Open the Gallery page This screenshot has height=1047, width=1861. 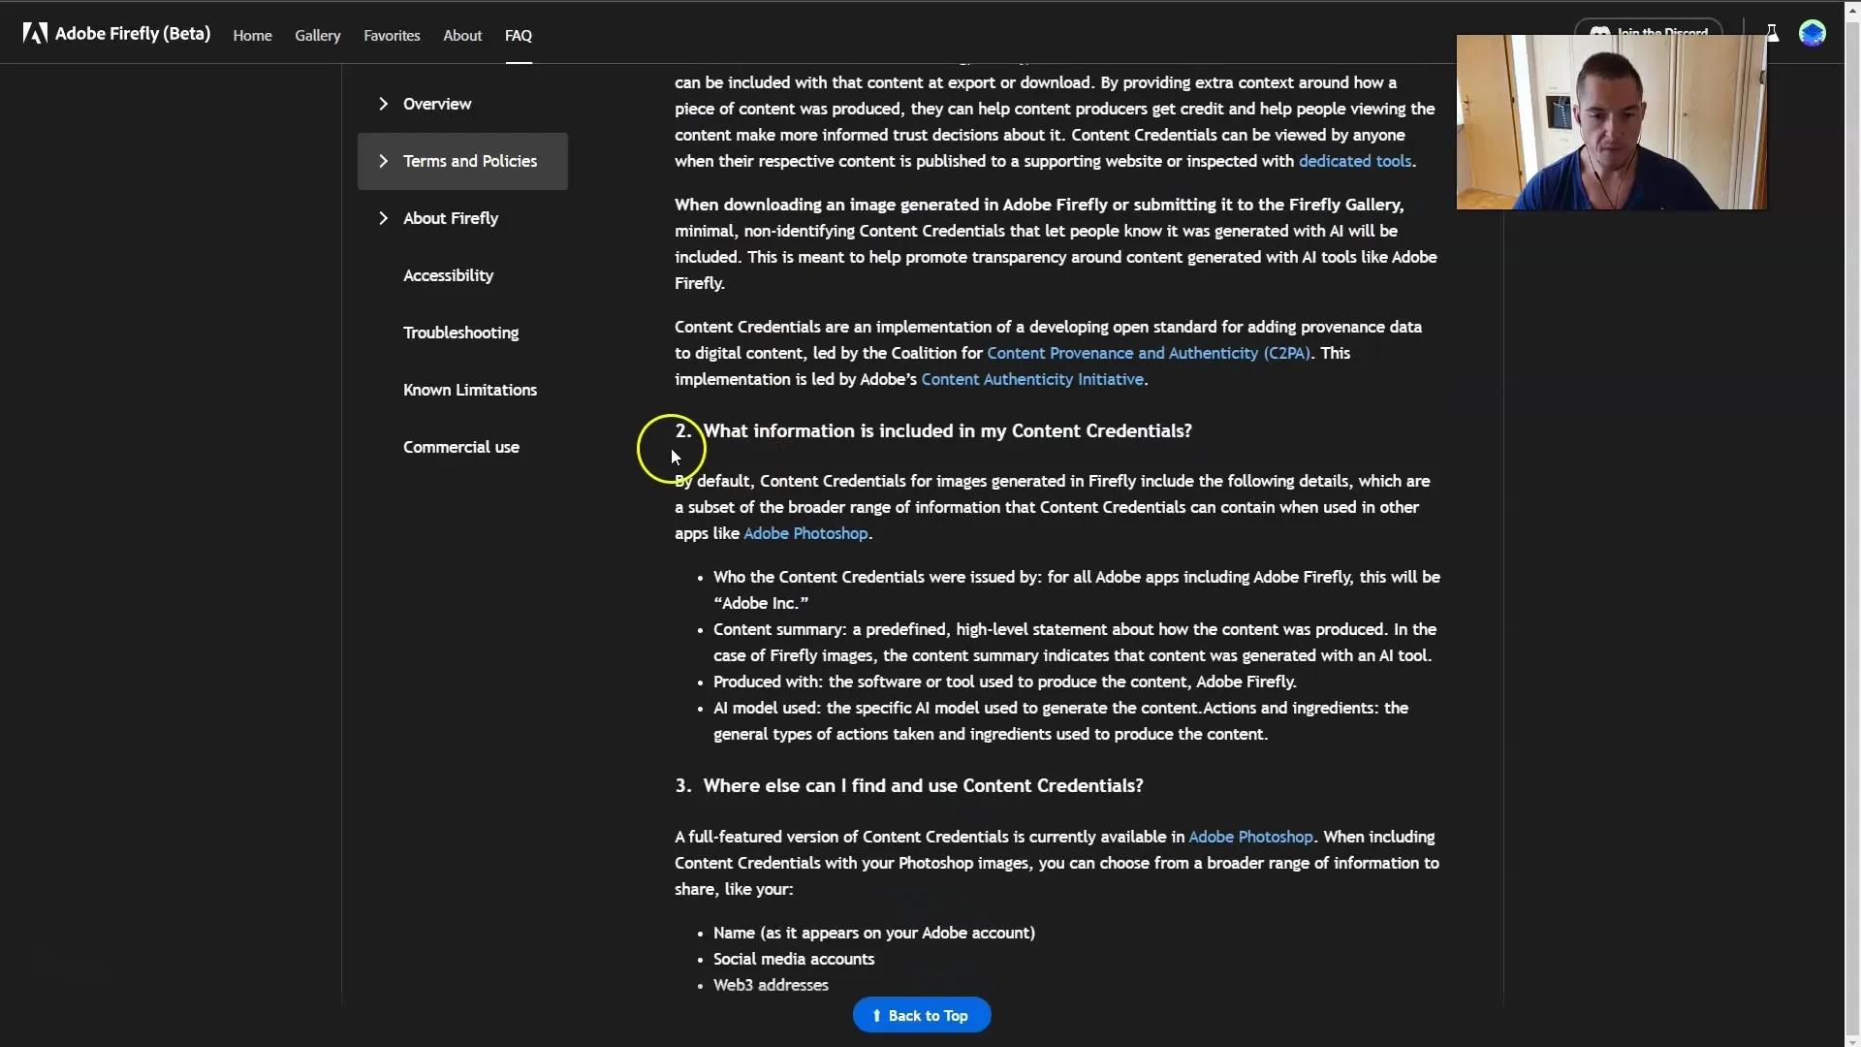(x=318, y=36)
